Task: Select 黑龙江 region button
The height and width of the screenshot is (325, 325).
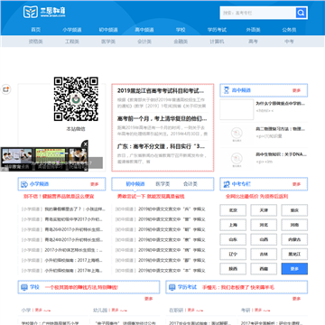Action: click(294, 254)
